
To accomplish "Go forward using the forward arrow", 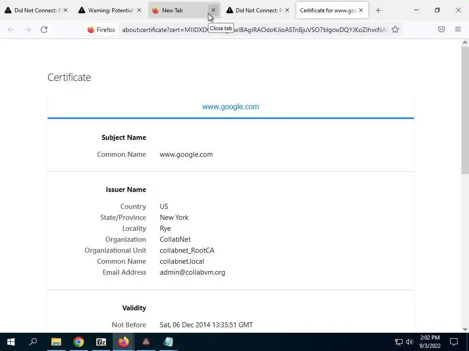I will point(27,30).
